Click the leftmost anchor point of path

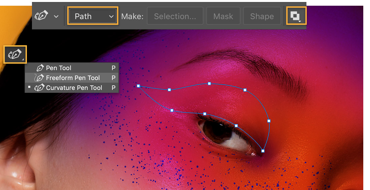coord(139,86)
